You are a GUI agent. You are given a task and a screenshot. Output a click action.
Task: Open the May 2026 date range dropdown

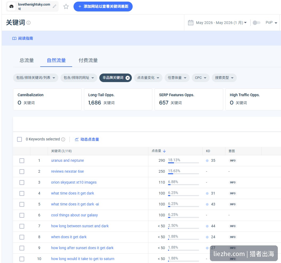pos(221,23)
